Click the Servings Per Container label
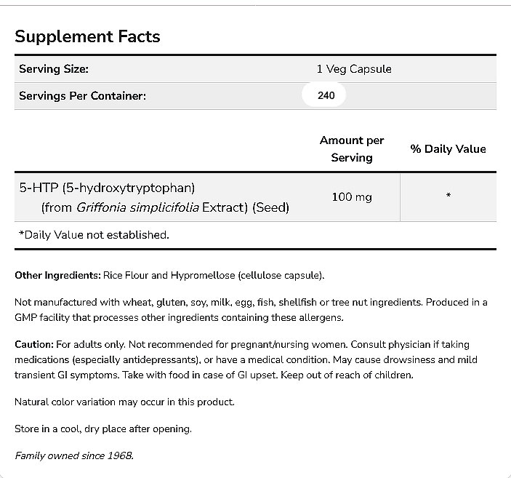Screen dimensions: 511x478 [x=82, y=95]
